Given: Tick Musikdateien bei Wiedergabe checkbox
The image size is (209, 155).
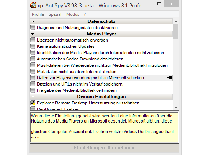Looking at the screenshot, I should [x=33, y=65].
